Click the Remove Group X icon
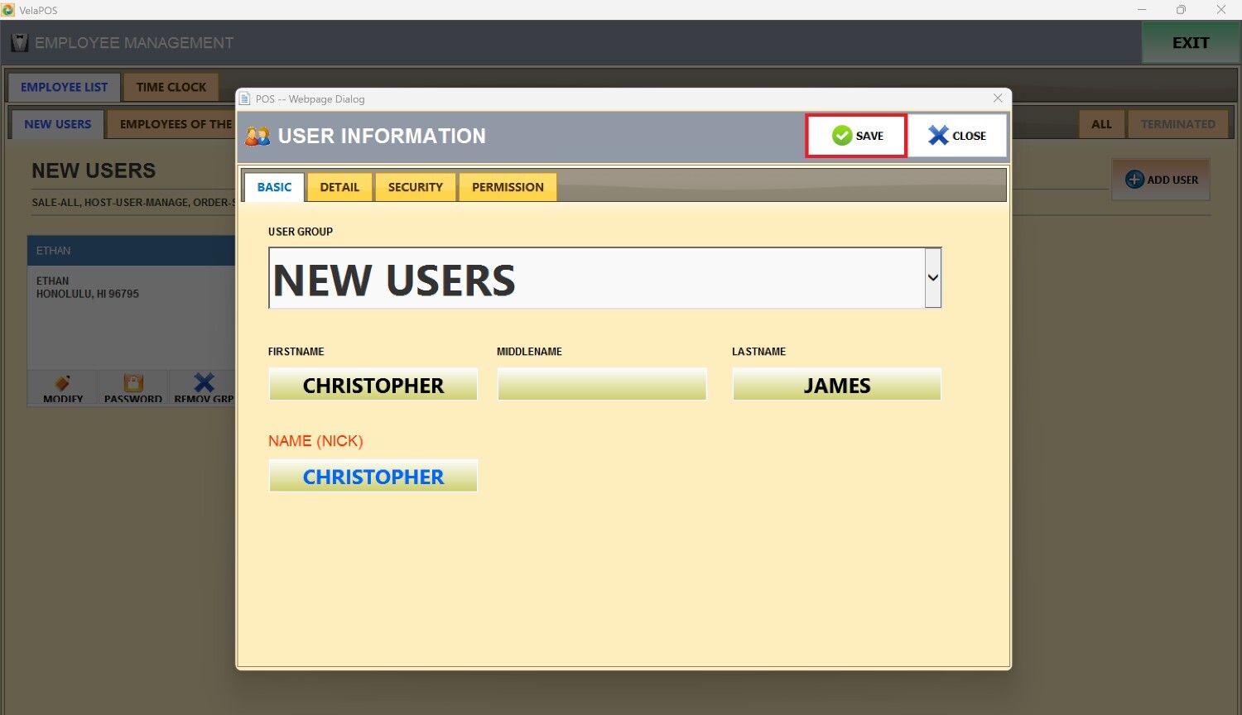This screenshot has width=1242, height=715. [x=204, y=382]
